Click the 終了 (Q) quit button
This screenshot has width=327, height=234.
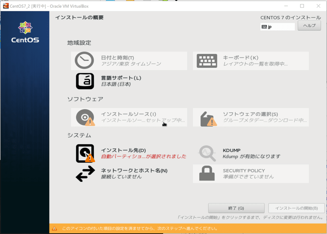[x=236, y=208]
